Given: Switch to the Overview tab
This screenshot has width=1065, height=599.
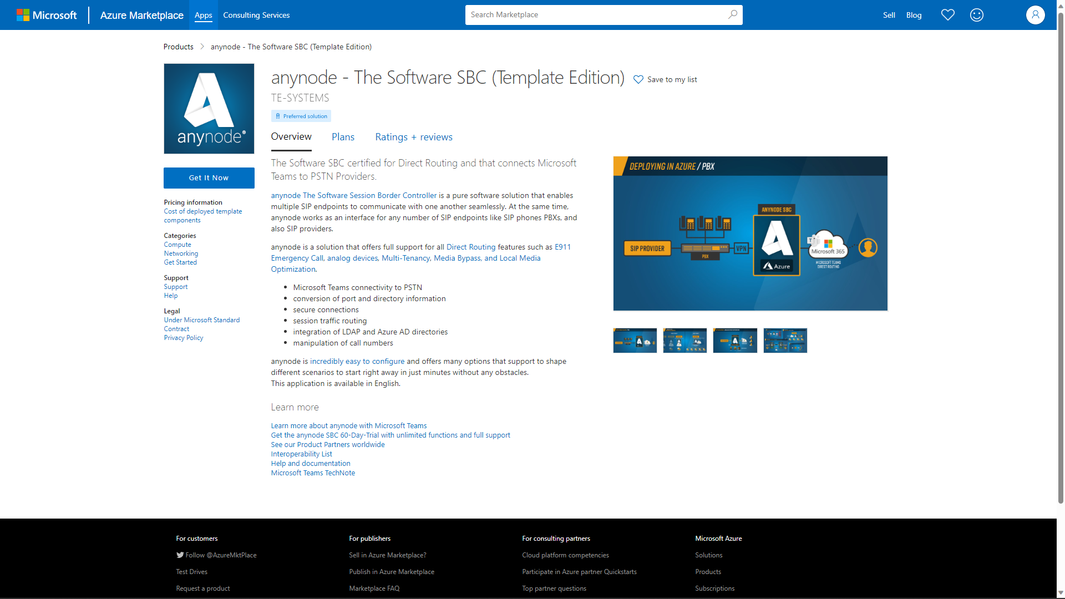Looking at the screenshot, I should 291,136.
